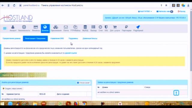Open the FTP/Файлы section

(x=75, y=28)
